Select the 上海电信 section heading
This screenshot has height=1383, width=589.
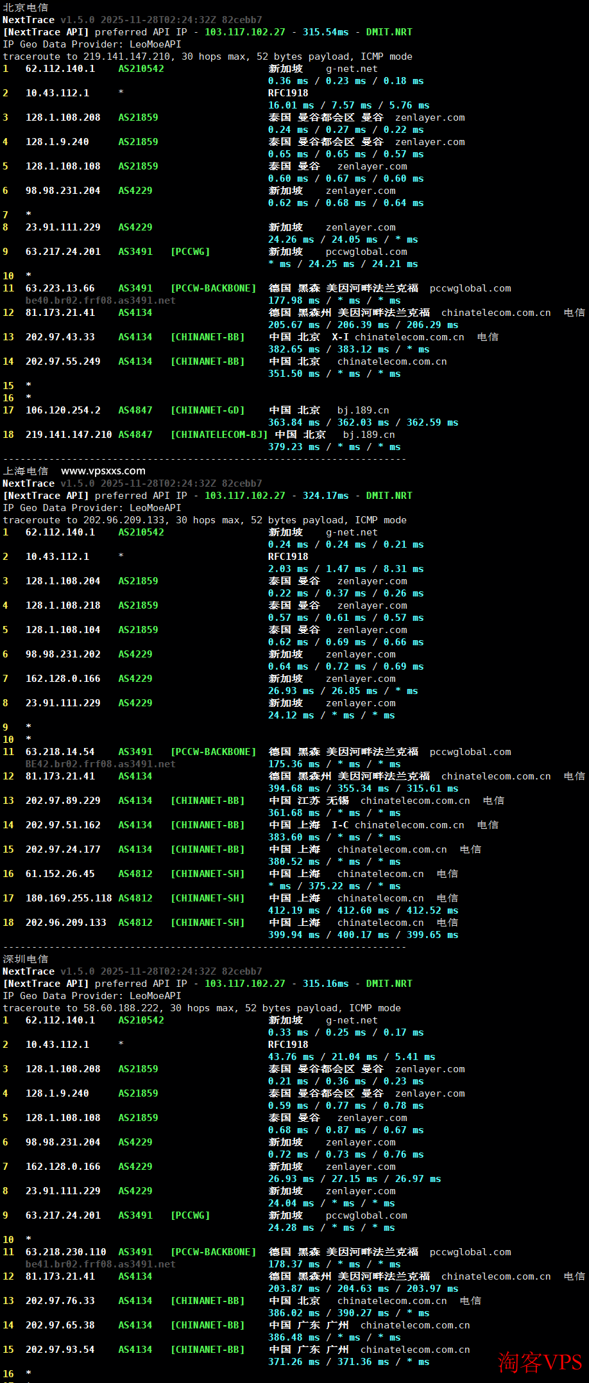pyautogui.click(x=26, y=471)
